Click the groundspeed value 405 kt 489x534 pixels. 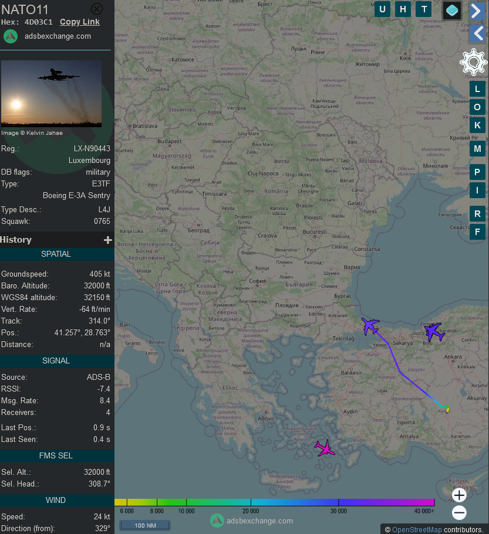click(100, 274)
